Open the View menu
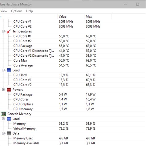 pyautogui.click(x=4, y=11)
